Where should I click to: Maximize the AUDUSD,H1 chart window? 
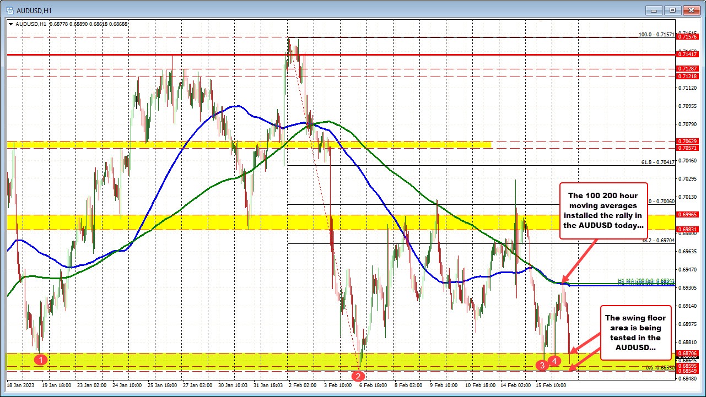point(672,10)
